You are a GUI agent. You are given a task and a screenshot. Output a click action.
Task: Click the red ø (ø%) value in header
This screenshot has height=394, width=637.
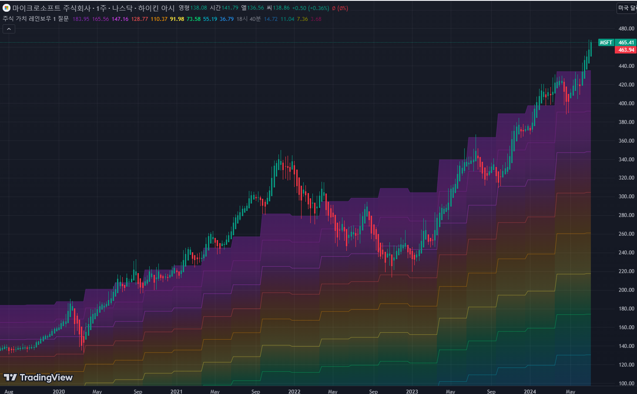(x=340, y=8)
